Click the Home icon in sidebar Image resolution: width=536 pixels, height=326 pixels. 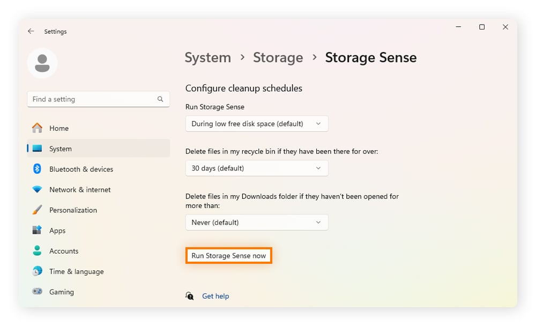[37, 128]
